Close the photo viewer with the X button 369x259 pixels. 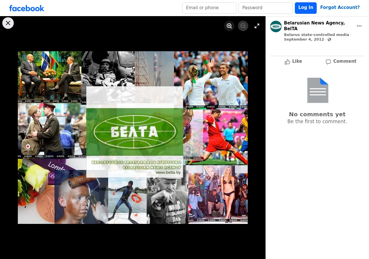coord(8,23)
